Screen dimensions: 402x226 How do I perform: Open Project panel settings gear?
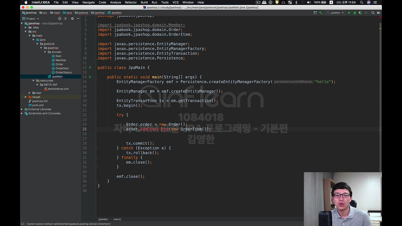click(72, 19)
